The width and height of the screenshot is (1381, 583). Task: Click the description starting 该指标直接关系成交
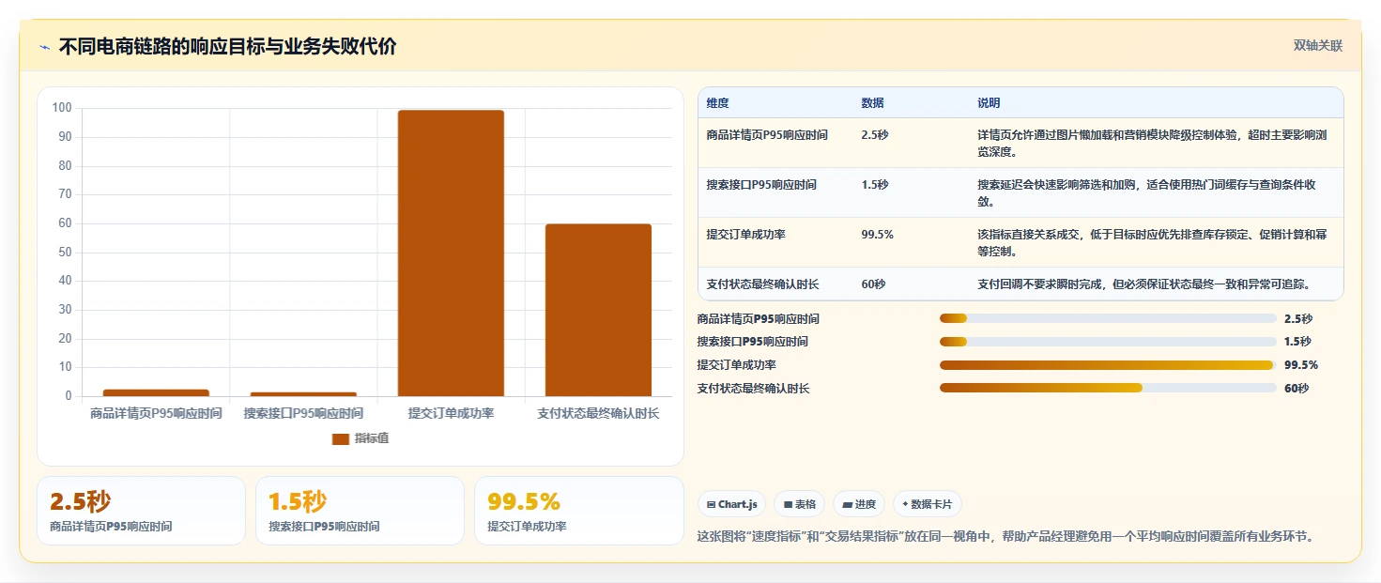point(1153,243)
